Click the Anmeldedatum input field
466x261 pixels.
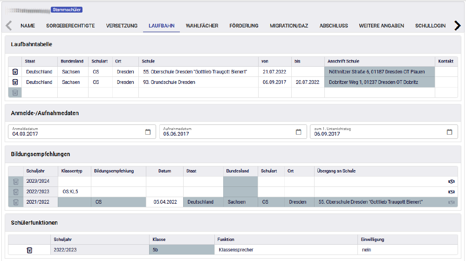point(75,134)
